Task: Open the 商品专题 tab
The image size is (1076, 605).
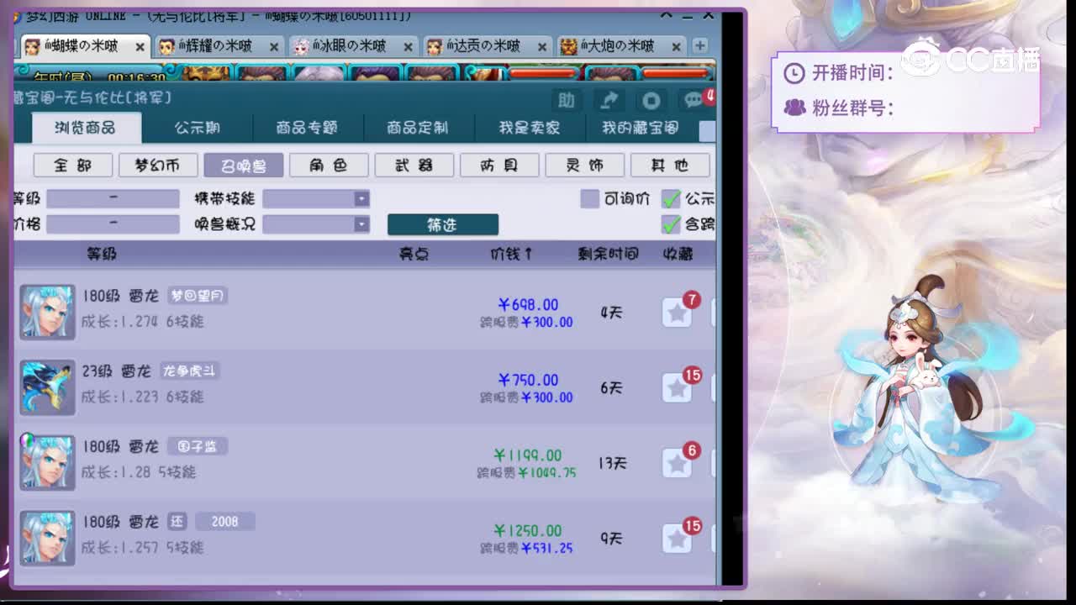Action: [x=307, y=128]
